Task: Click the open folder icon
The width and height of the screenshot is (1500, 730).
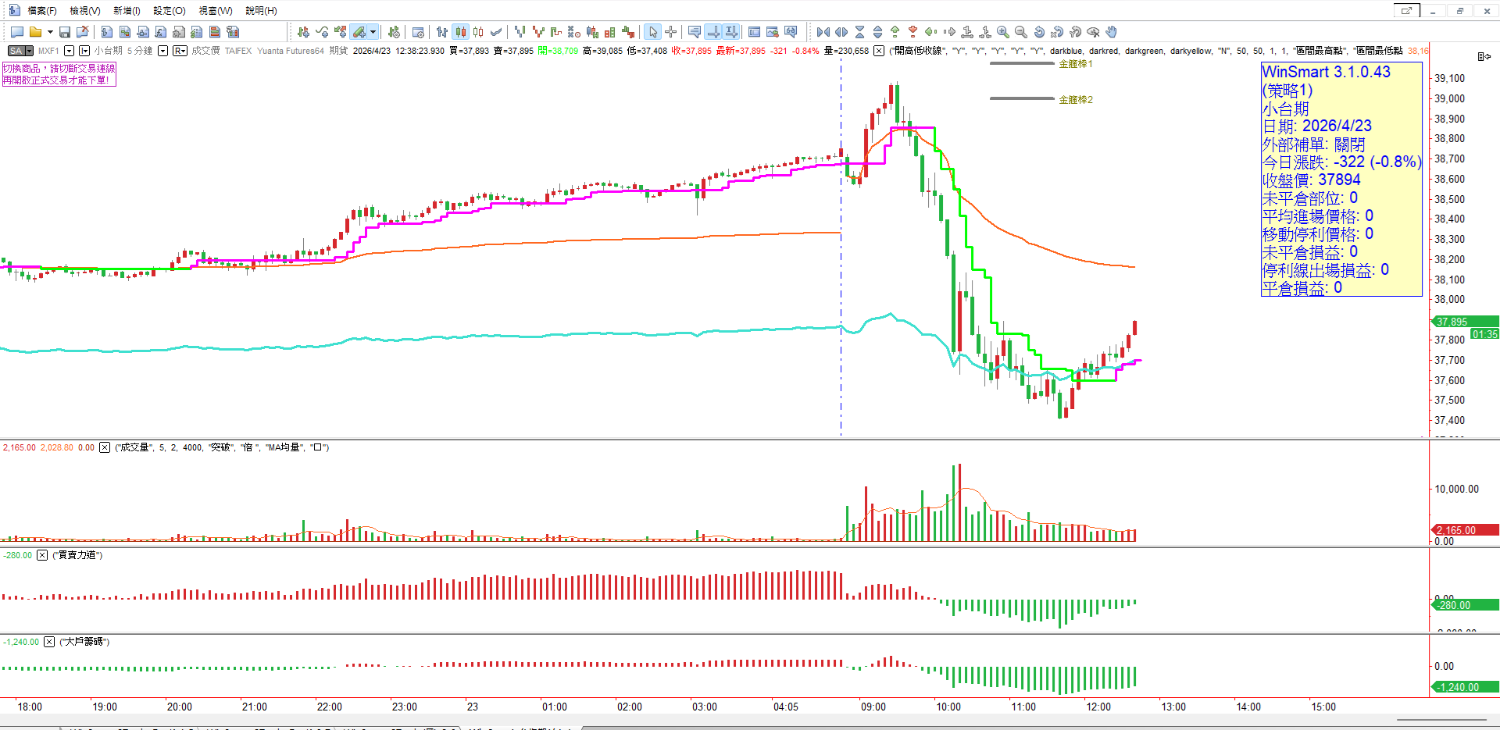Action: point(35,32)
